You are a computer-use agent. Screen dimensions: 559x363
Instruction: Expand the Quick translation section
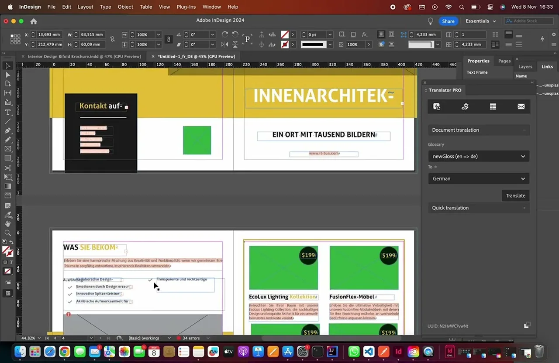(x=479, y=208)
